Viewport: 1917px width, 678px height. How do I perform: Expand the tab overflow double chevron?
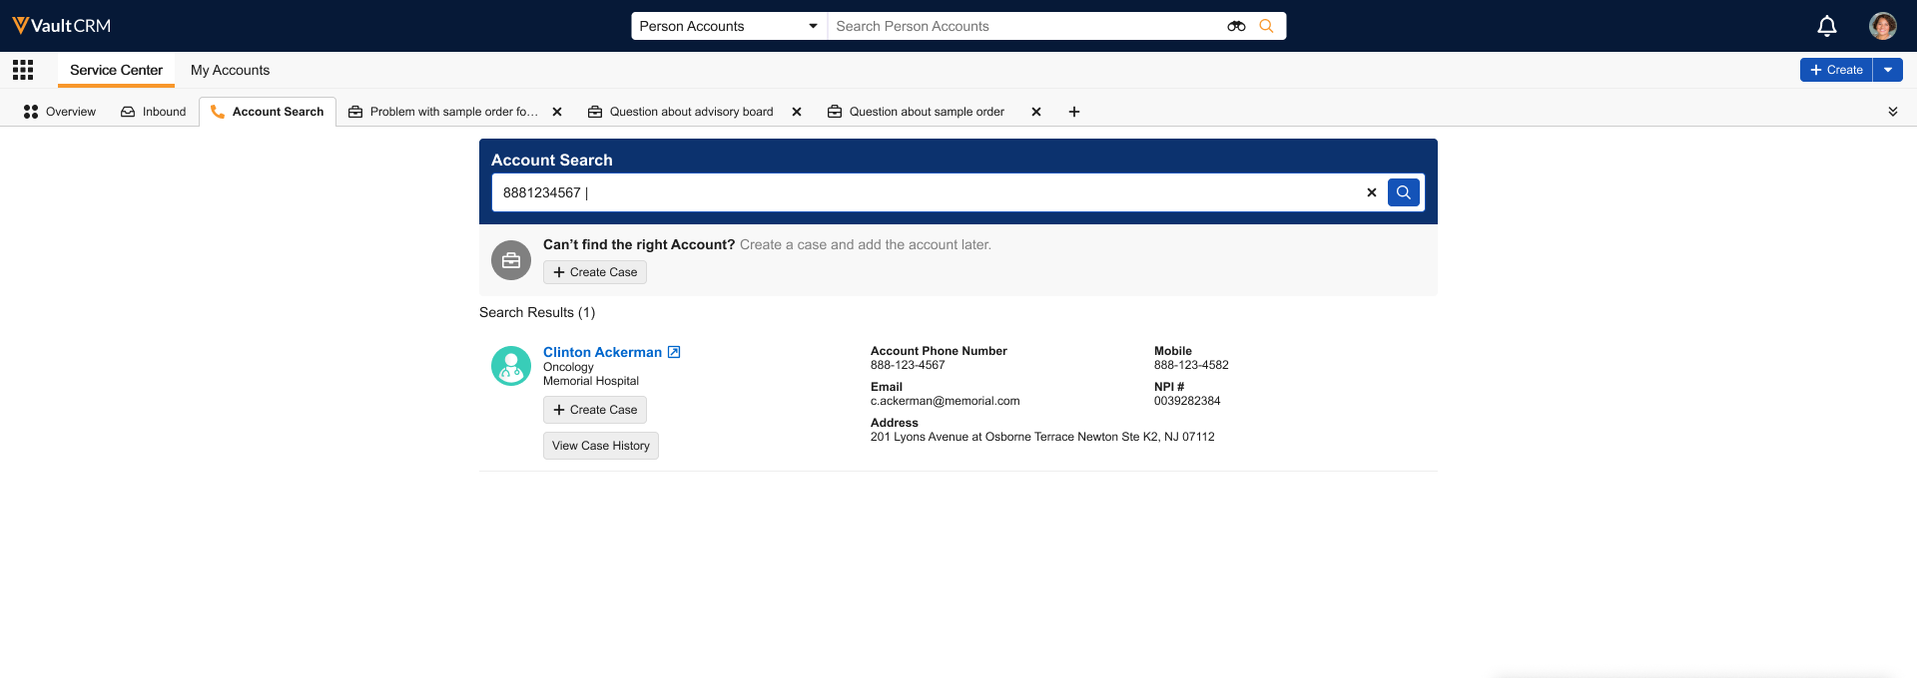click(1893, 112)
